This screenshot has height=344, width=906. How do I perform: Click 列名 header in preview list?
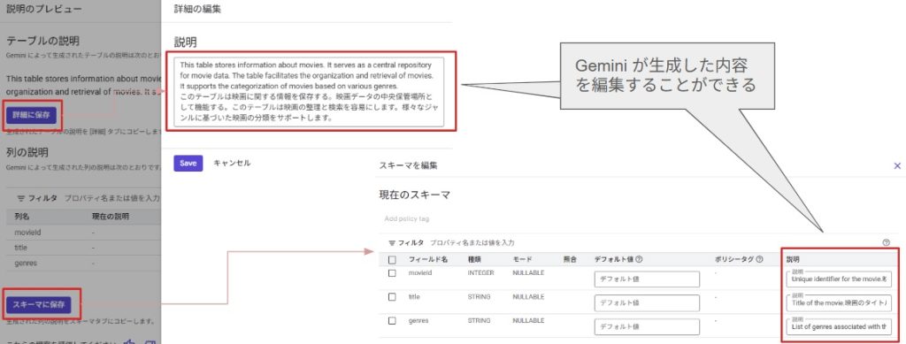tap(21, 217)
